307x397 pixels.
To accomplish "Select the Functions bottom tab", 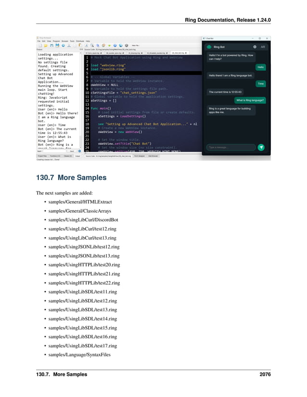I will click(x=55, y=156).
